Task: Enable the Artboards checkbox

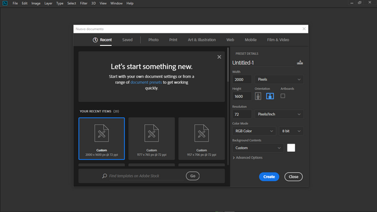Action: coord(283,96)
